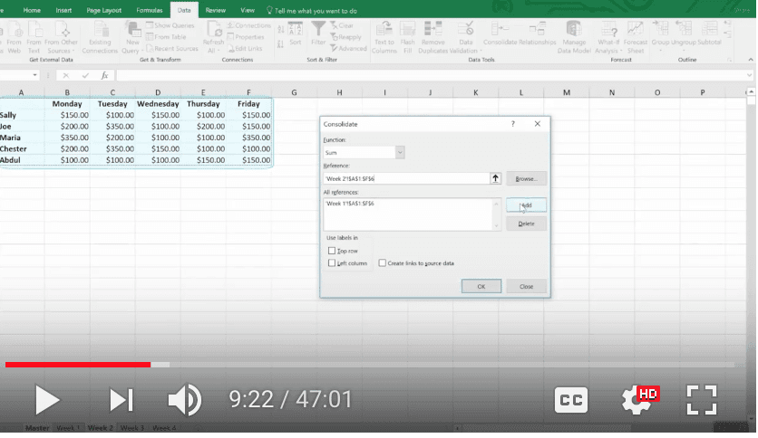This screenshot has width=758, height=438.
Task: Check the Left column option
Action: coord(332,262)
